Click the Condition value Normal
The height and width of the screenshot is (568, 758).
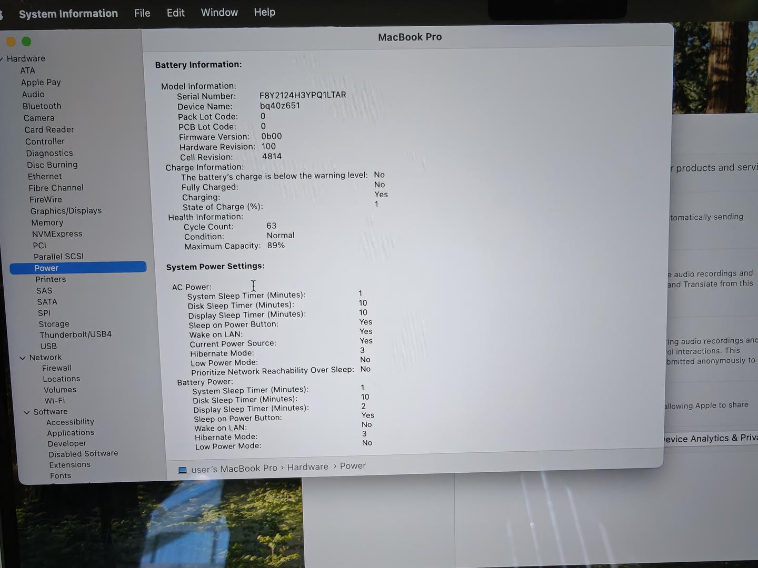(x=281, y=236)
